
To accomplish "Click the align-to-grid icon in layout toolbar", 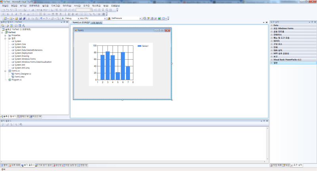I will pyautogui.click(x=4, y=14).
